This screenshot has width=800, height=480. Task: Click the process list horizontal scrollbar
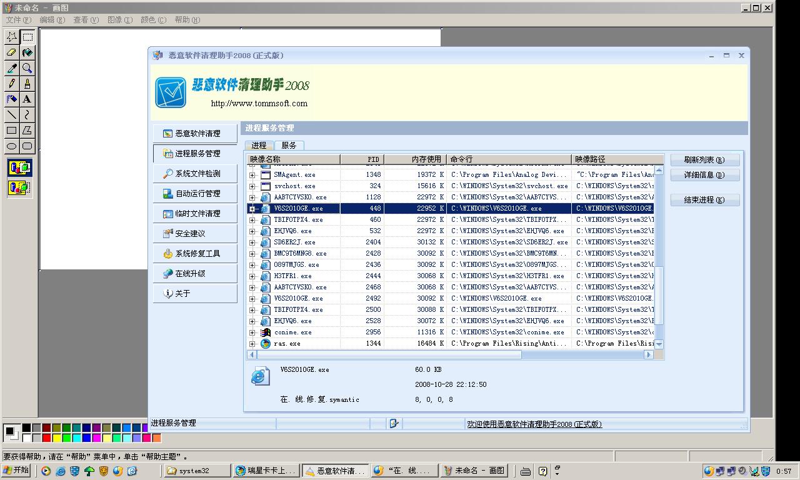[x=451, y=355]
